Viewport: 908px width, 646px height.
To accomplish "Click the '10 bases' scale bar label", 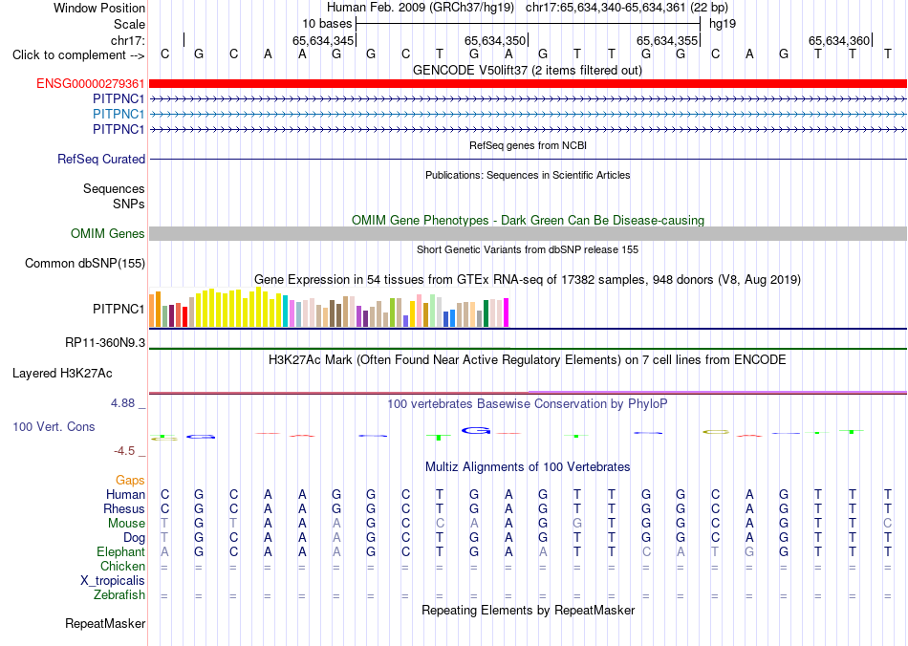I will [327, 24].
